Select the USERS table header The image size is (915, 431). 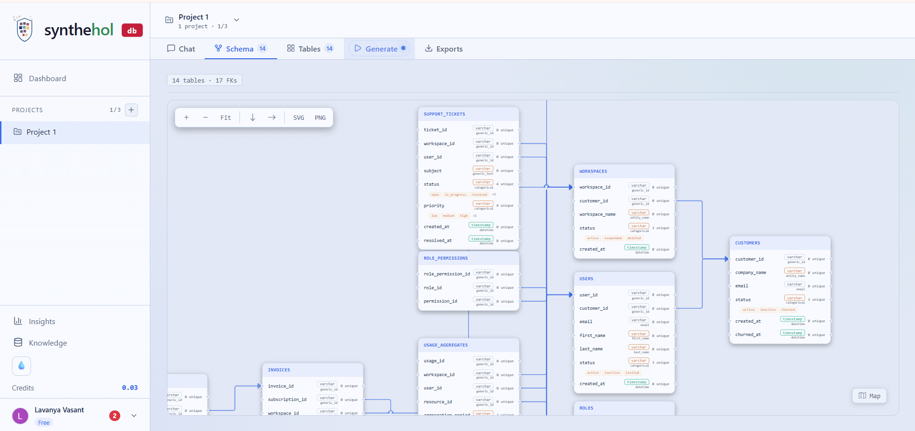(x=624, y=279)
